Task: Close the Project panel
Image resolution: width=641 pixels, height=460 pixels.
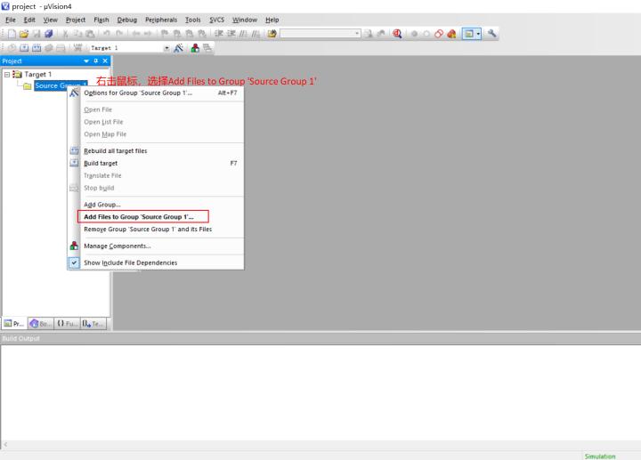Action: (105, 61)
